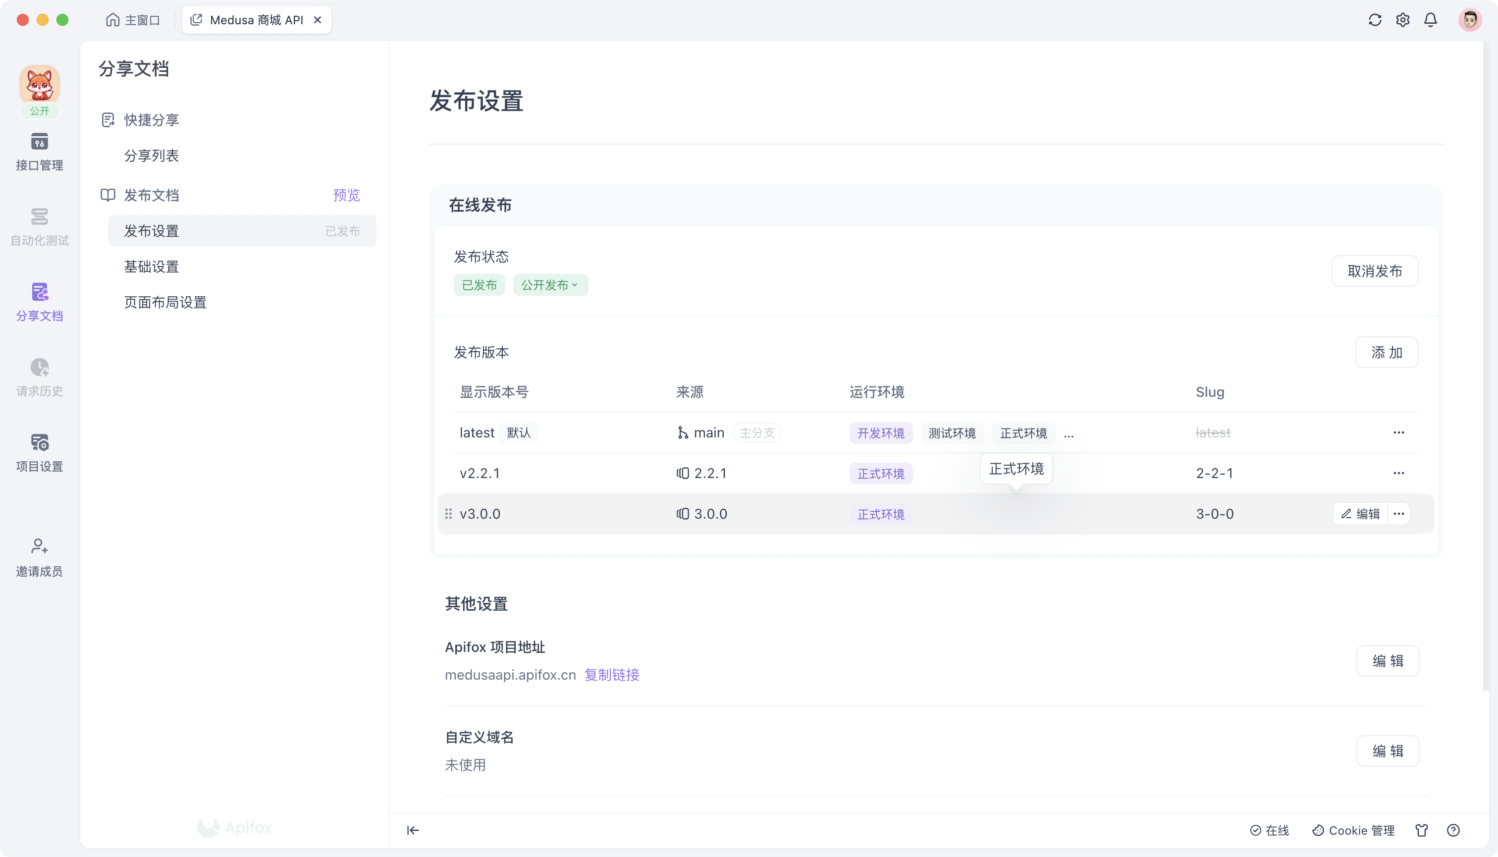This screenshot has width=1498, height=857.
Task: Open the 自动化测试 panel
Action: [39, 226]
